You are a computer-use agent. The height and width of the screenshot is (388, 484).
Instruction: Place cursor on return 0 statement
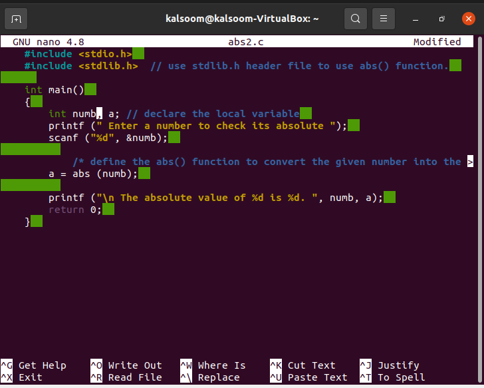click(74, 210)
